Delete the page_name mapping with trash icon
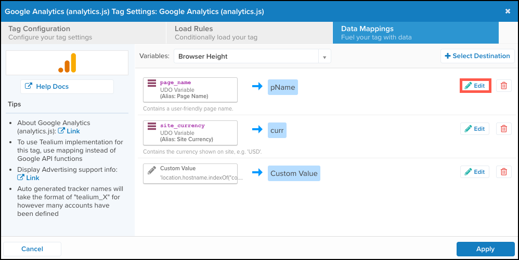519x260 pixels. pos(503,86)
